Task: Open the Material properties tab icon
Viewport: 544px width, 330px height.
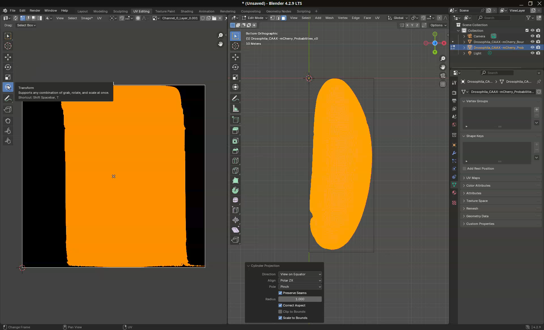Action: tap(454, 193)
